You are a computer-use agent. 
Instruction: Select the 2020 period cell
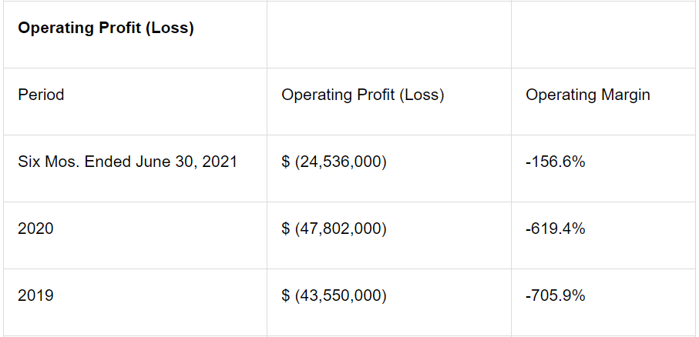click(x=35, y=229)
